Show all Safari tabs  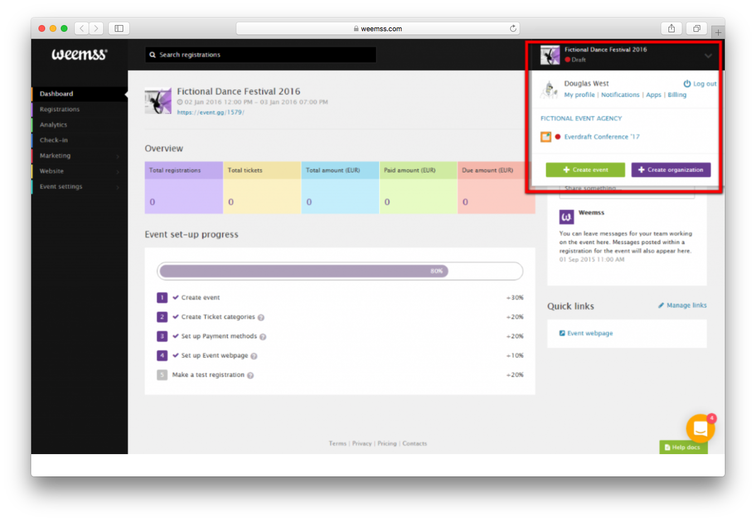point(696,28)
